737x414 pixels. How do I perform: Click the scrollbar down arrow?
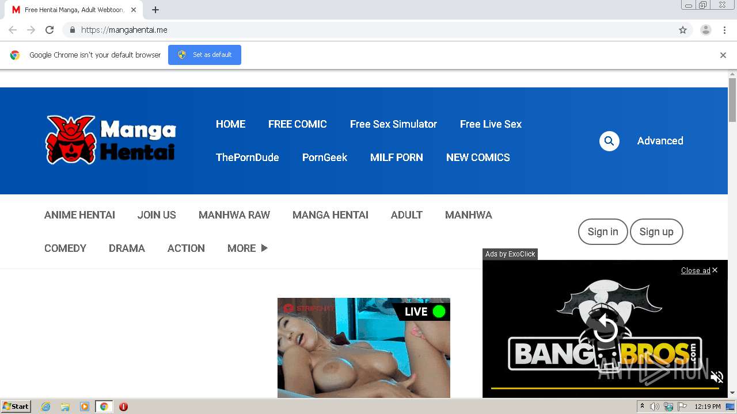732,393
